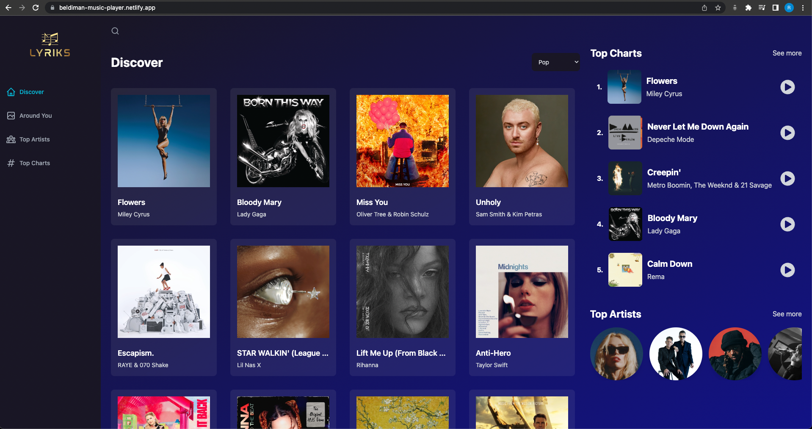The width and height of the screenshot is (812, 429).
Task: Open Anti-Hero song title link
Action: pyautogui.click(x=493, y=353)
